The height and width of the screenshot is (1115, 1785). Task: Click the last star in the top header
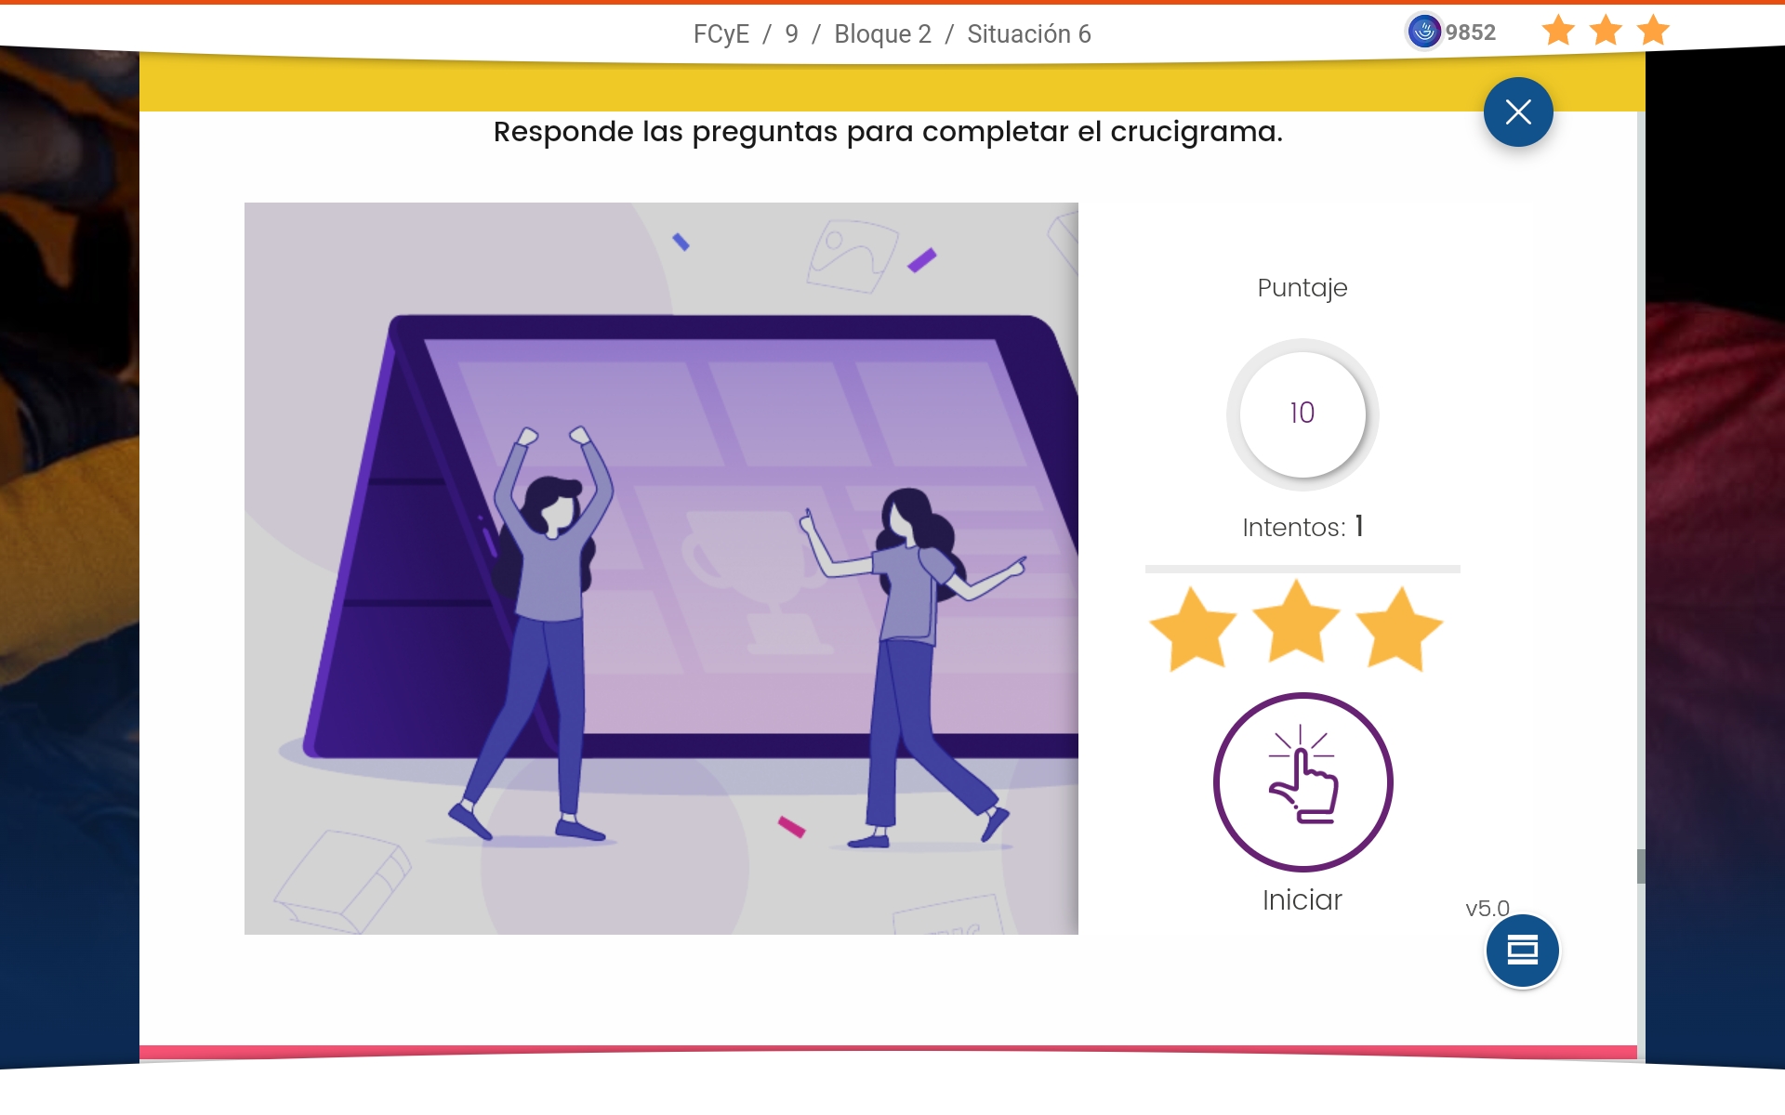click(1653, 32)
